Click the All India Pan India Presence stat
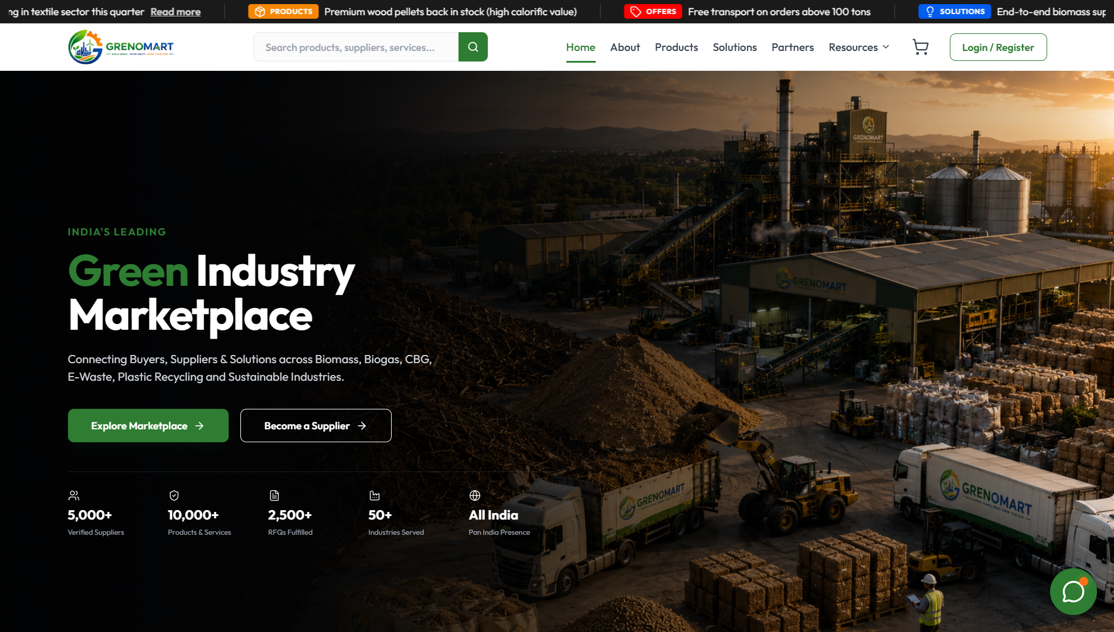The image size is (1114, 632). [499, 514]
